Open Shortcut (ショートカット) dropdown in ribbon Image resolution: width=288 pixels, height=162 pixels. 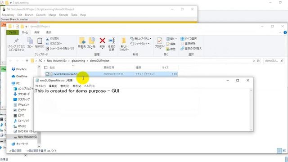pos(140,44)
